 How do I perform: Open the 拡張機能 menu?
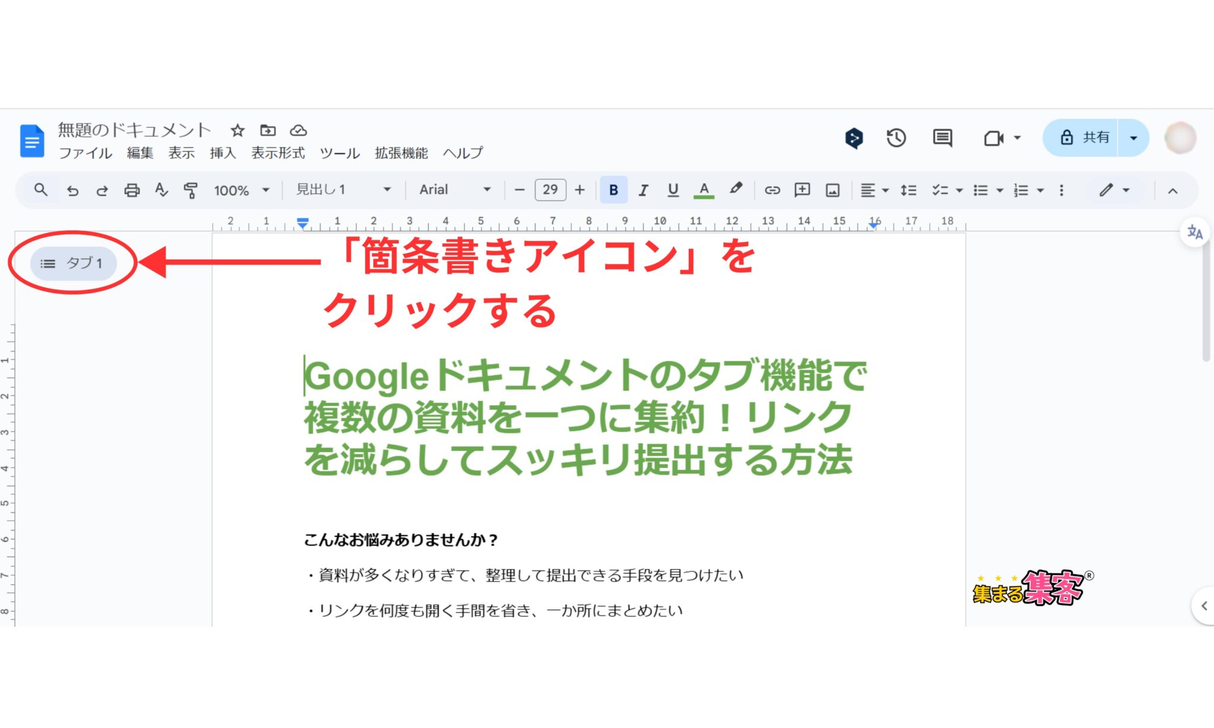point(401,153)
